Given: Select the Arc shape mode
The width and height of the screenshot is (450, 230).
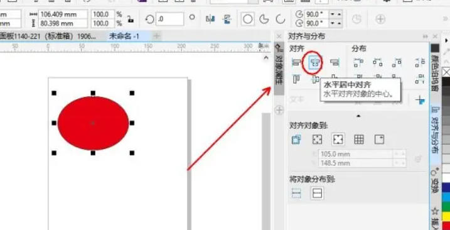Looking at the screenshot, I should 281,19.
